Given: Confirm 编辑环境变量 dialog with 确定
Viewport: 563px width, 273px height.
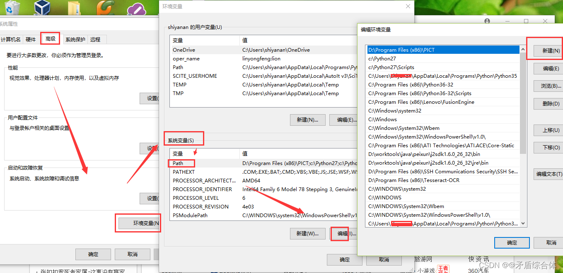Looking at the screenshot, I should click(512, 243).
